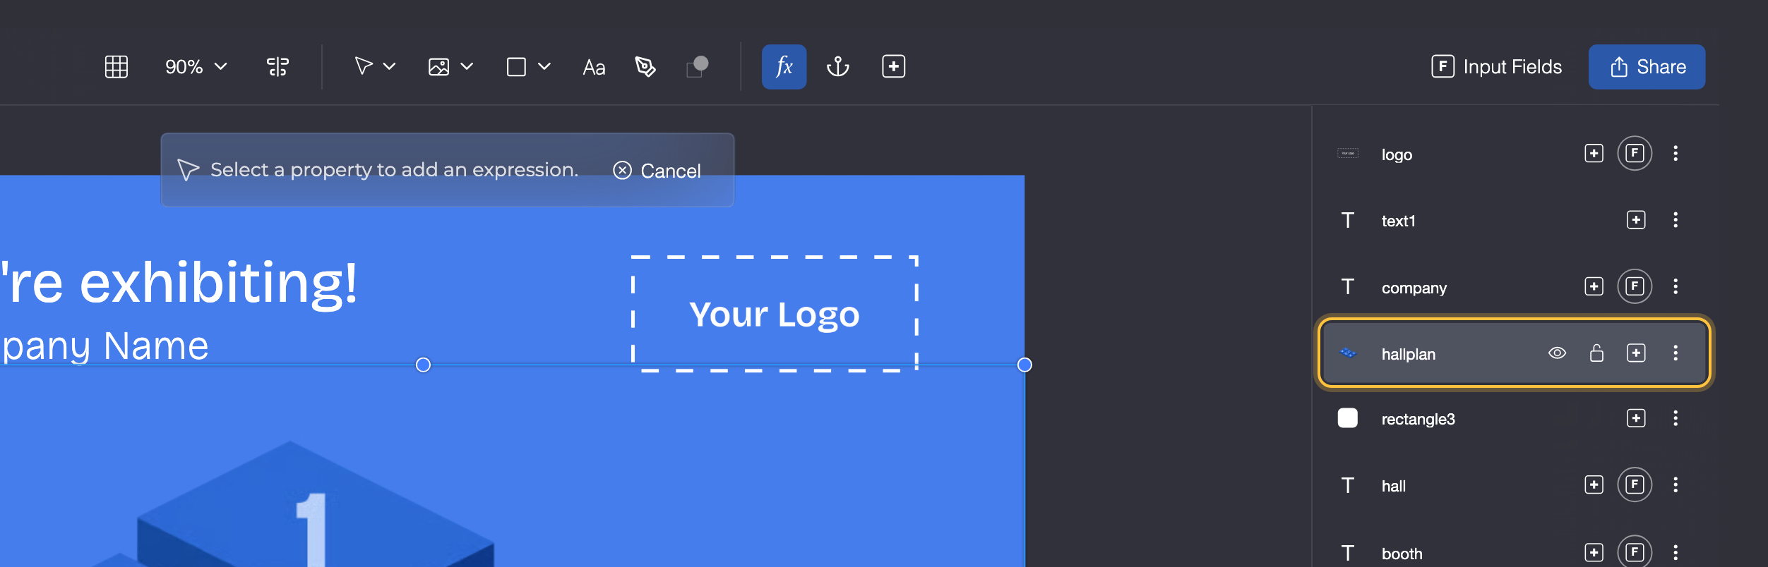
Task: Click the white swatch of rectangle3 layer
Action: click(1347, 418)
